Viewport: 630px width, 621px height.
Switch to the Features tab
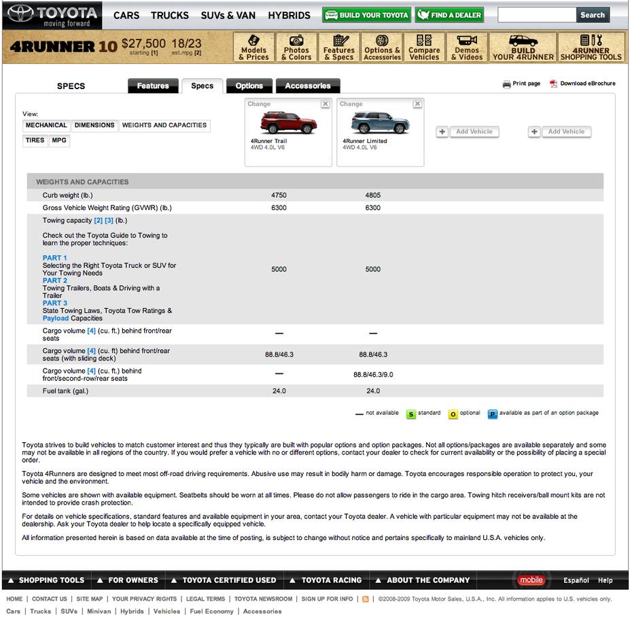[x=153, y=86]
